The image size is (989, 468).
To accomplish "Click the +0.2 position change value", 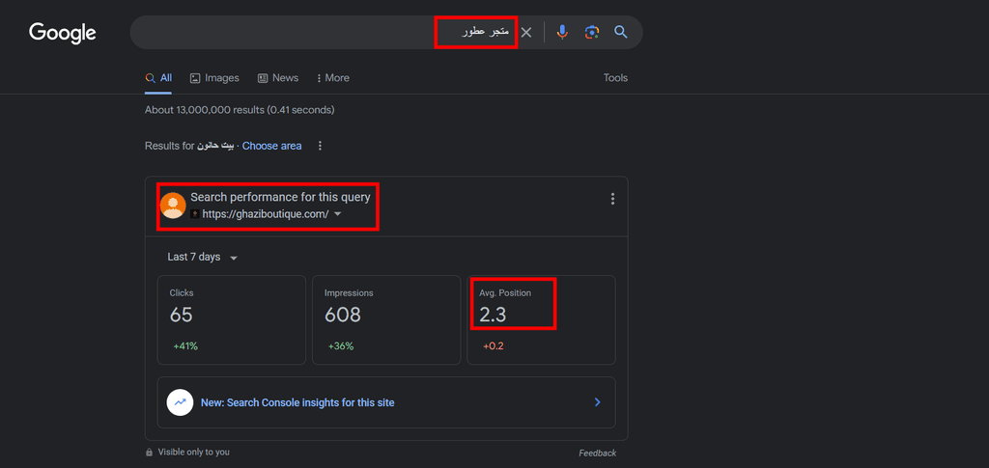I will [494, 346].
